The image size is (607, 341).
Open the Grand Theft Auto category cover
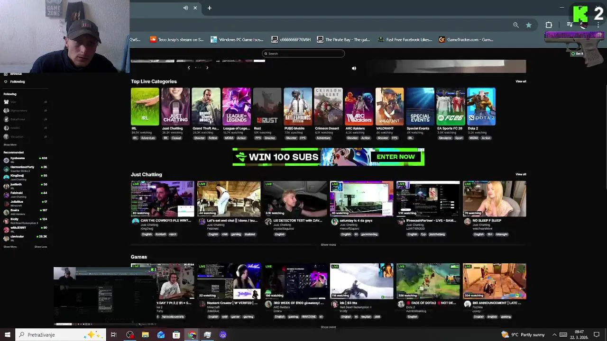coord(206,107)
